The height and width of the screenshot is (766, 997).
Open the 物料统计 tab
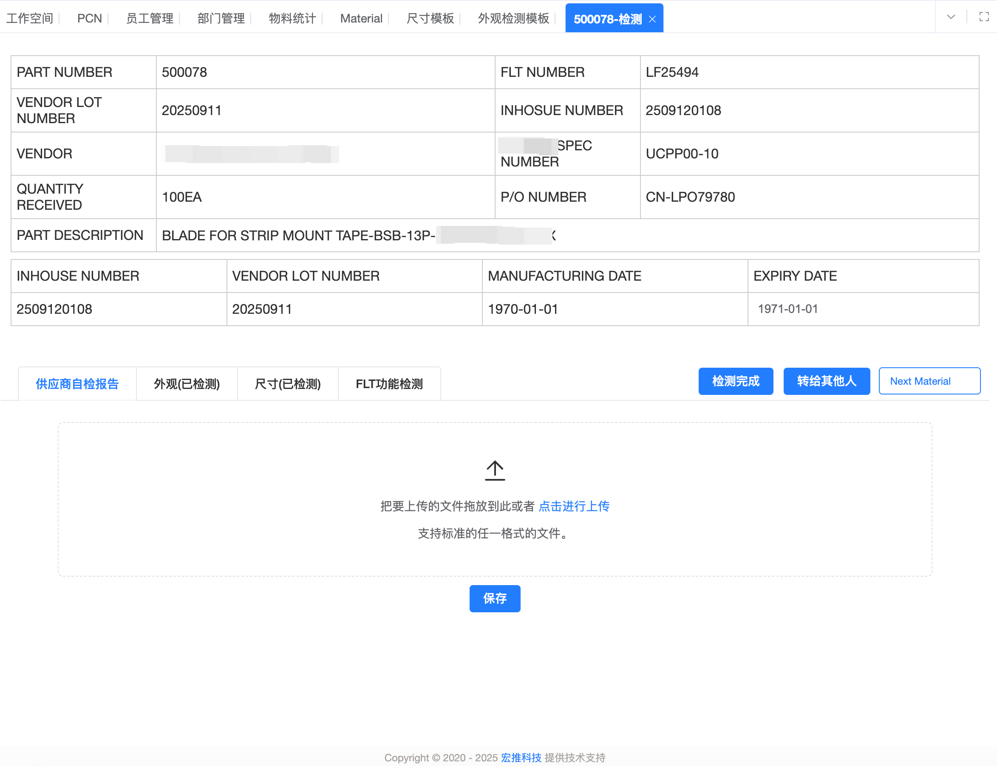click(292, 18)
